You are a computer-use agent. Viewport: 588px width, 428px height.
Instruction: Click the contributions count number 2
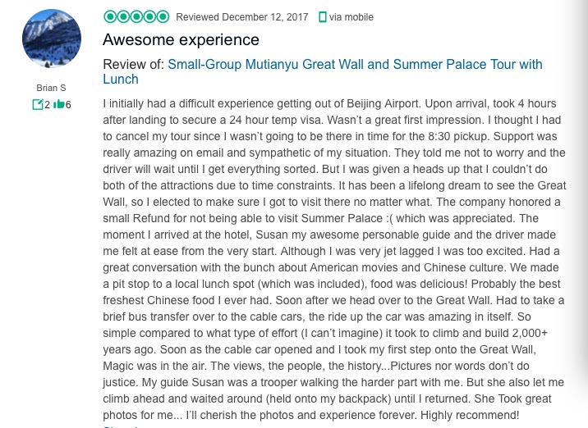point(47,105)
